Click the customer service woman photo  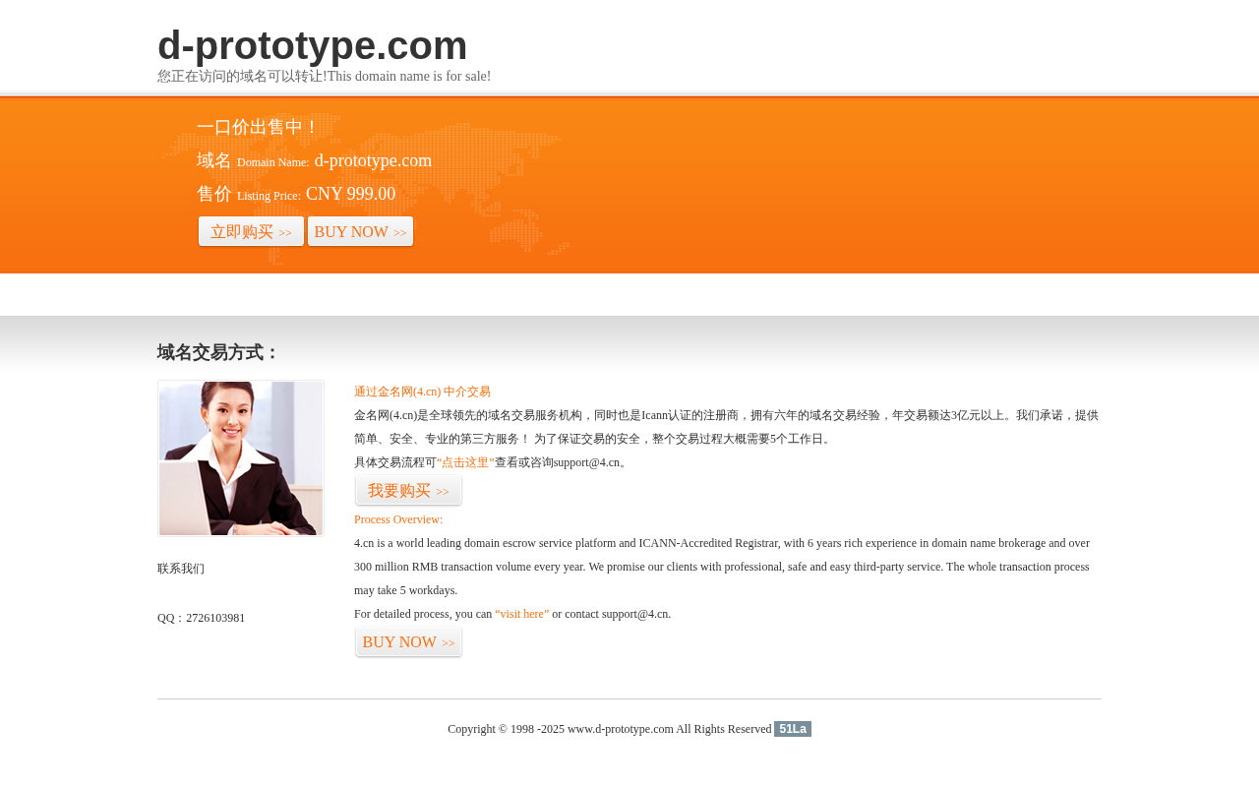pos(241,458)
